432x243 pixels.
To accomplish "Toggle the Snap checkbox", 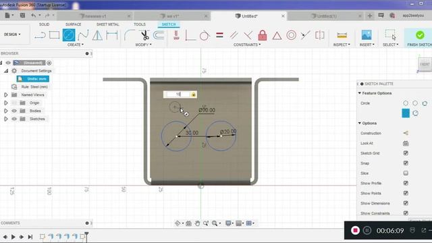I will tap(406, 163).
